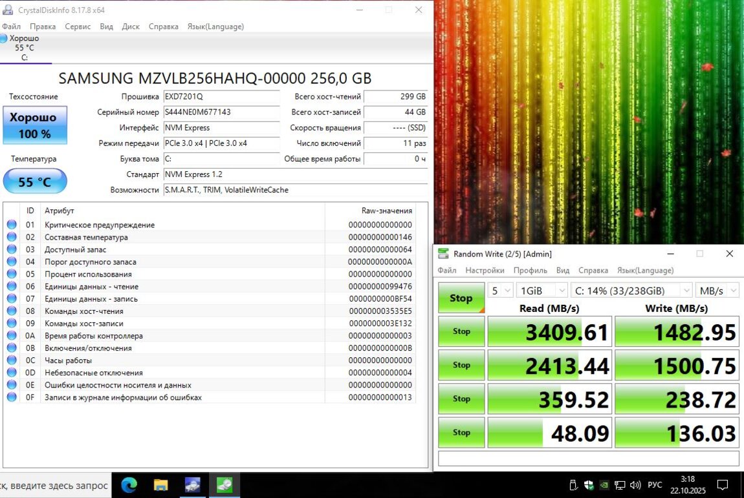This screenshot has height=498, width=744.
Task: Expand the C: 14% drive selector
Action: (631, 291)
